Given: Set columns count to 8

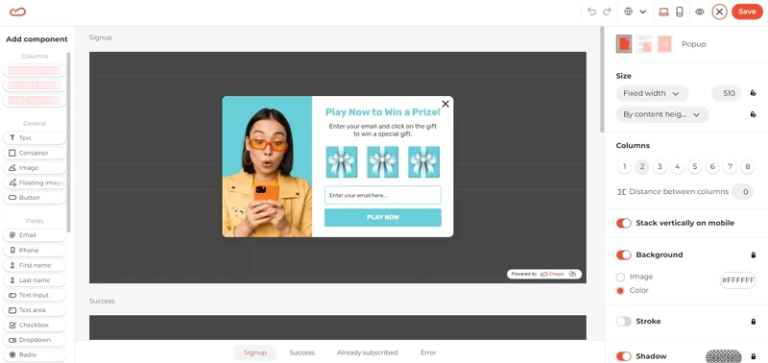Looking at the screenshot, I should coord(748,166).
